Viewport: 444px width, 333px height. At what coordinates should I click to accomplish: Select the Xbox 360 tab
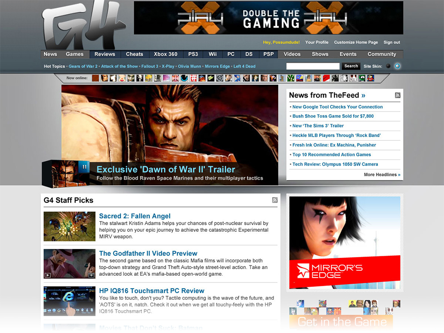pyautogui.click(x=166, y=54)
